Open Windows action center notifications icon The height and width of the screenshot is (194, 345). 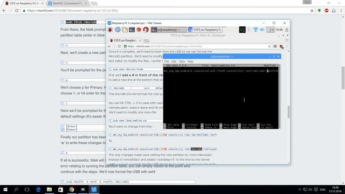(x=316, y=189)
